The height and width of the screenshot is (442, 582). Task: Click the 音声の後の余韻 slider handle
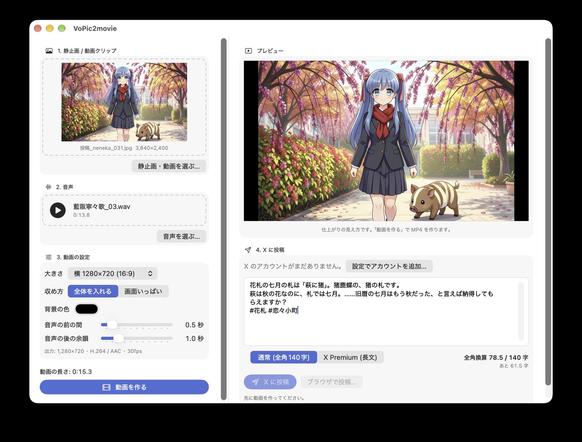(119, 339)
